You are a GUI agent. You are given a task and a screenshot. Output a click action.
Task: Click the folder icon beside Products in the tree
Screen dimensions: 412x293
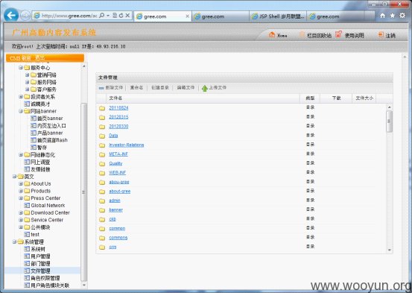pos(27,191)
